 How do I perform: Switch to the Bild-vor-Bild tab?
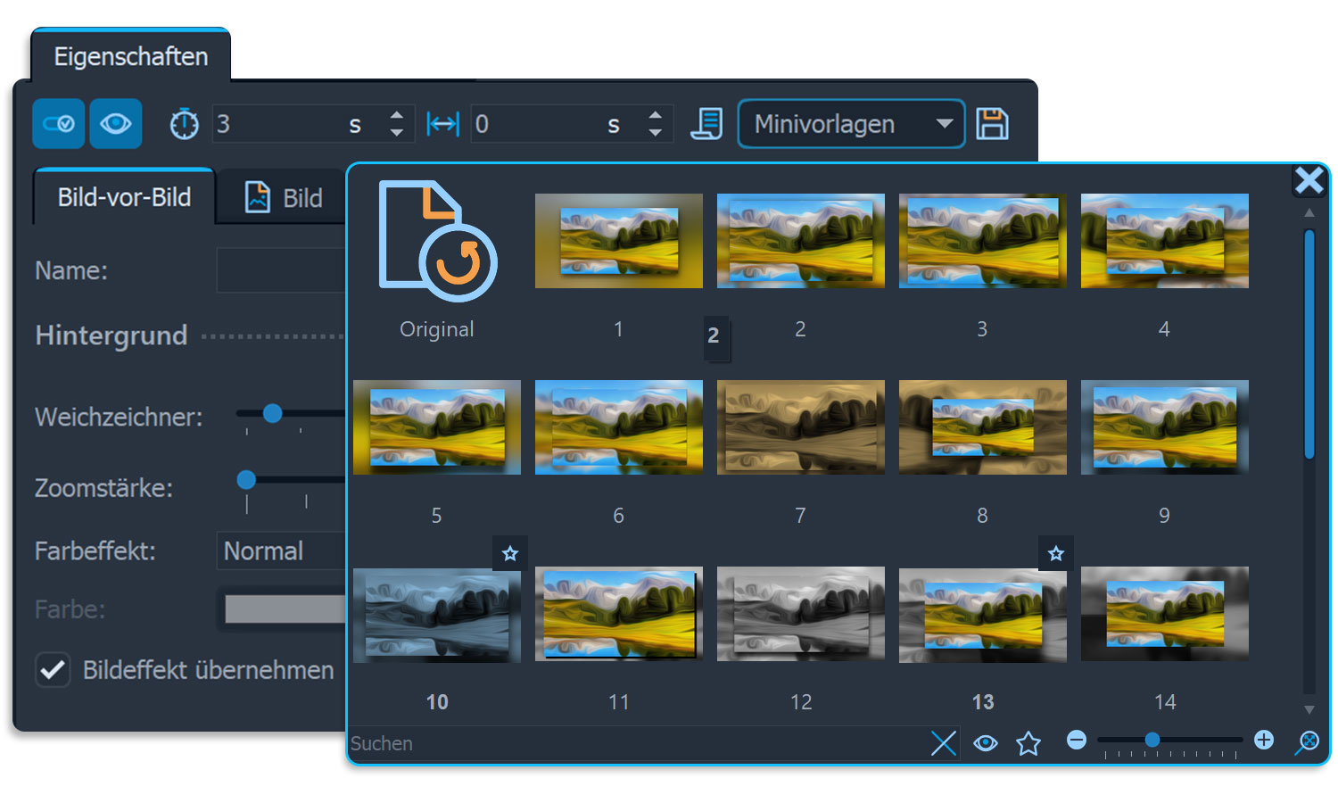pyautogui.click(x=124, y=197)
